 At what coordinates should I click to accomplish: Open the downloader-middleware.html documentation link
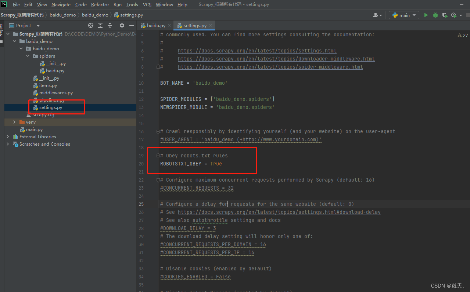coord(276,59)
